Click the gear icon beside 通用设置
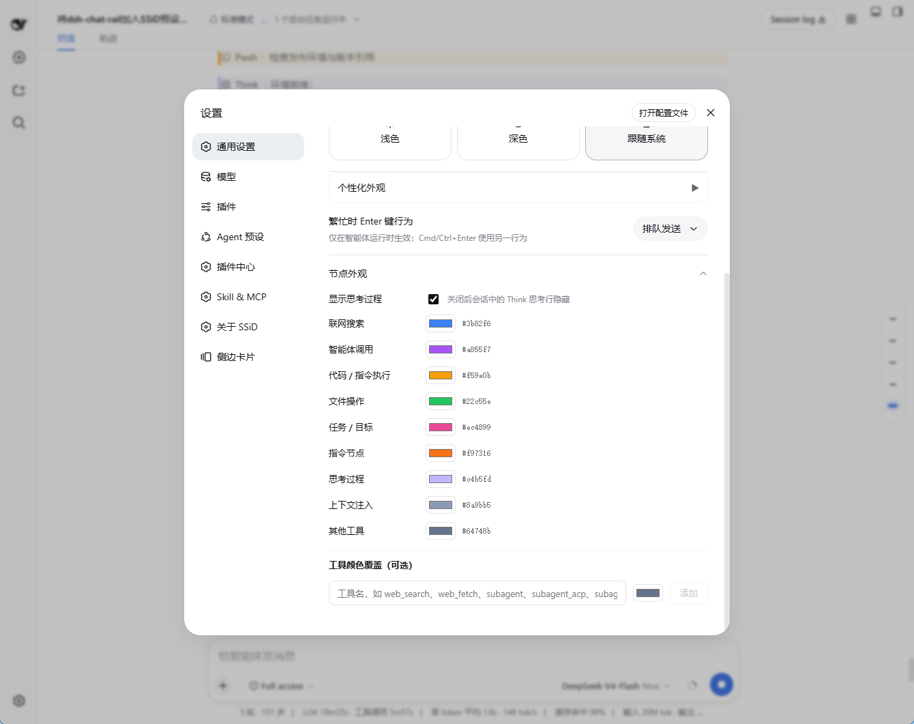Image resolution: width=914 pixels, height=724 pixels. (206, 147)
